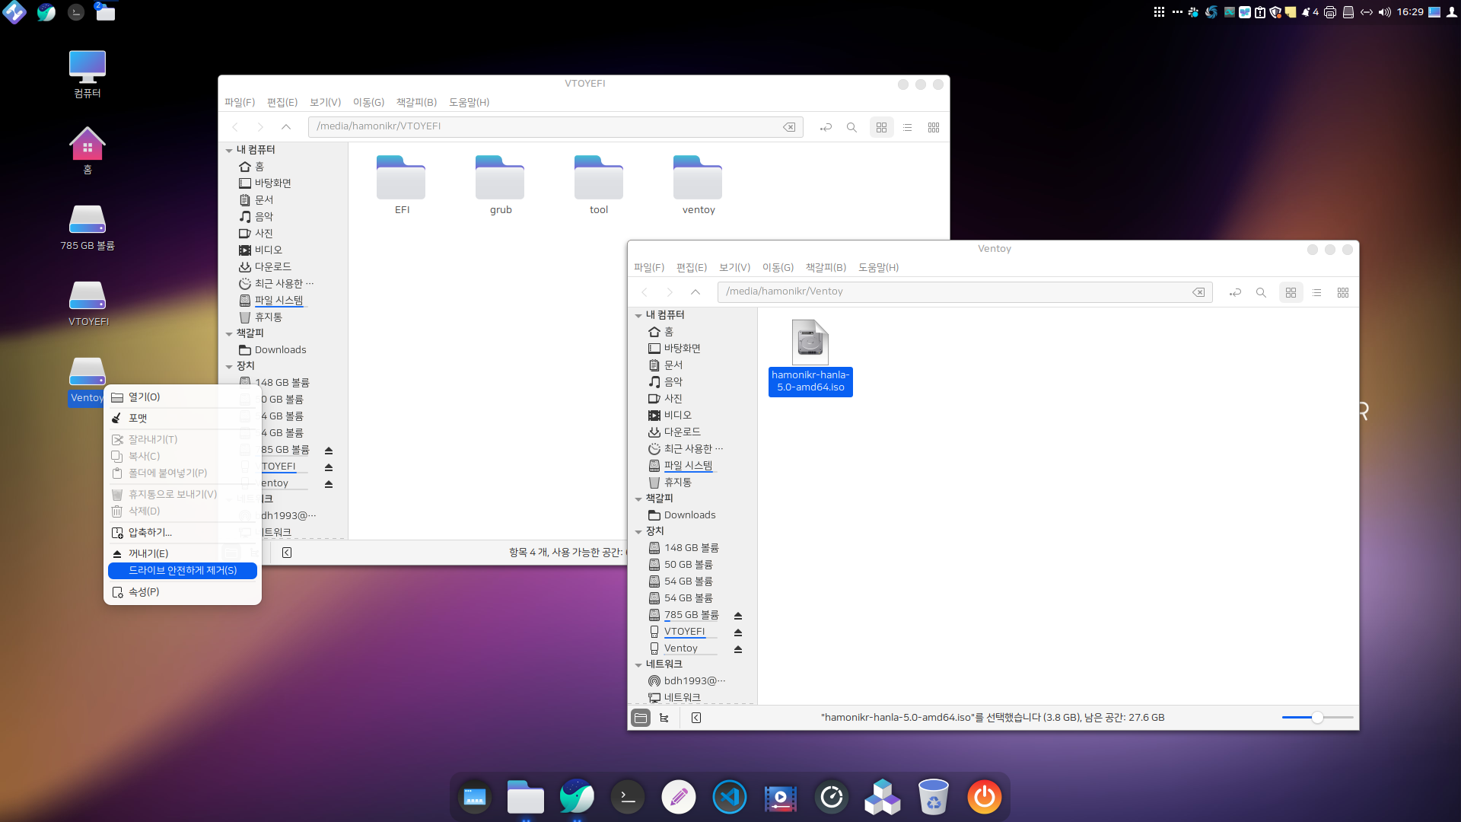The width and height of the screenshot is (1461, 822).
Task: Click search icon in Ventoy window toolbar
Action: 1261,292
